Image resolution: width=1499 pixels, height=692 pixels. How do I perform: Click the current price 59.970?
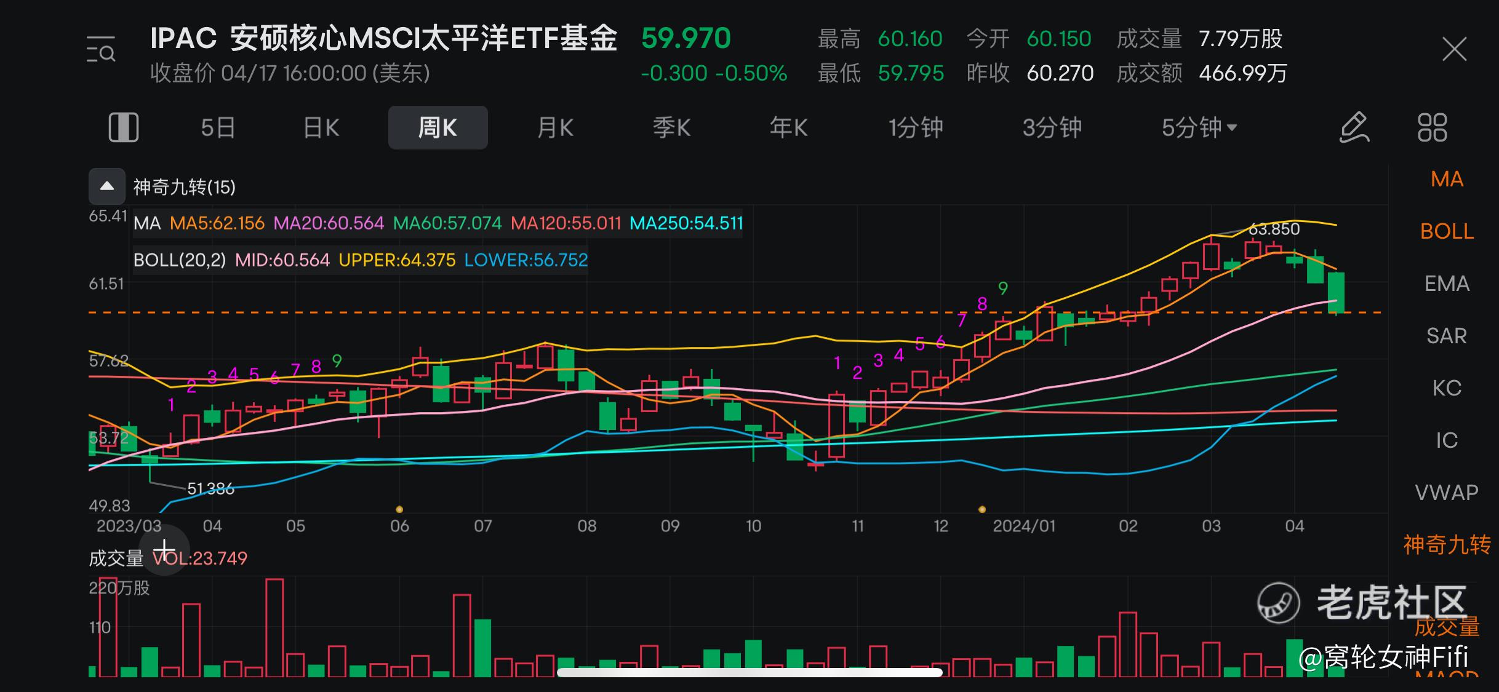coord(686,39)
